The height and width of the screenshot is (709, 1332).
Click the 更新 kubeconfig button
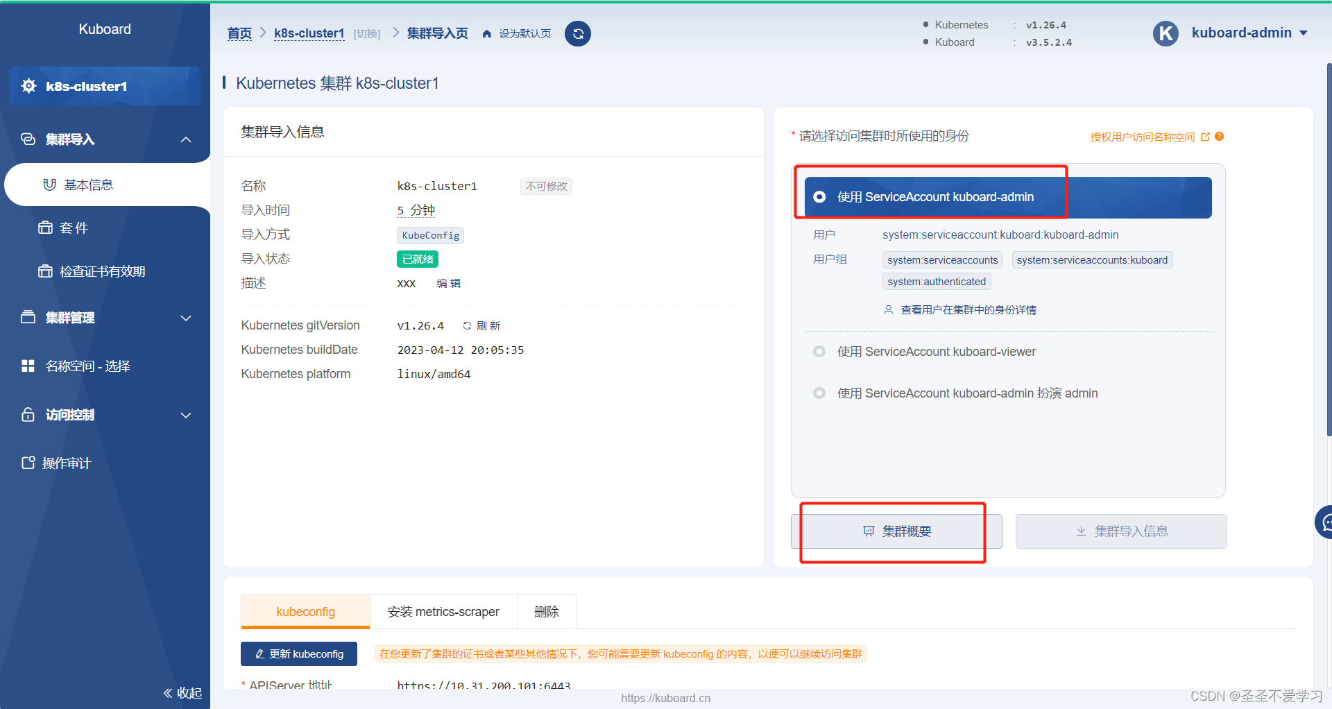click(299, 654)
